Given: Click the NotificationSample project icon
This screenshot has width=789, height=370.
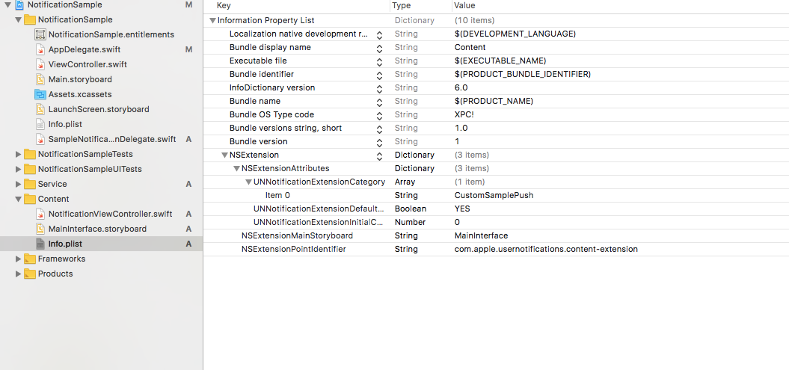Looking at the screenshot, I should (20, 5).
